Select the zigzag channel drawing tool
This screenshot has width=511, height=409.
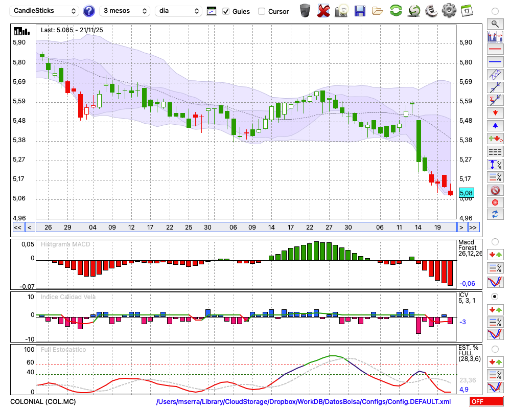(495, 75)
